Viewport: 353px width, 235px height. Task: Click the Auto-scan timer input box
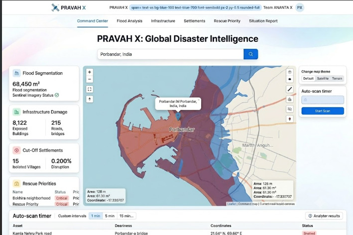(x=323, y=100)
